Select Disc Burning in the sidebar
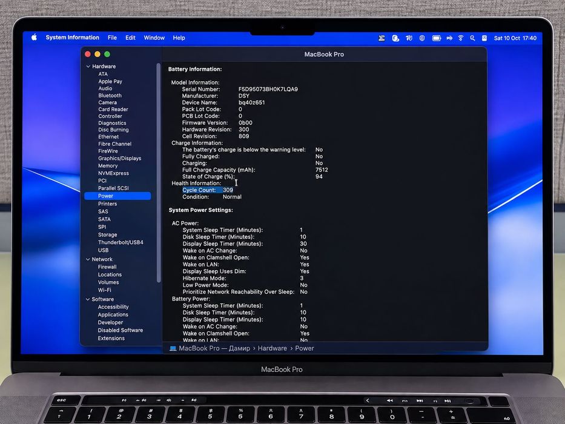565x424 pixels. click(x=113, y=130)
